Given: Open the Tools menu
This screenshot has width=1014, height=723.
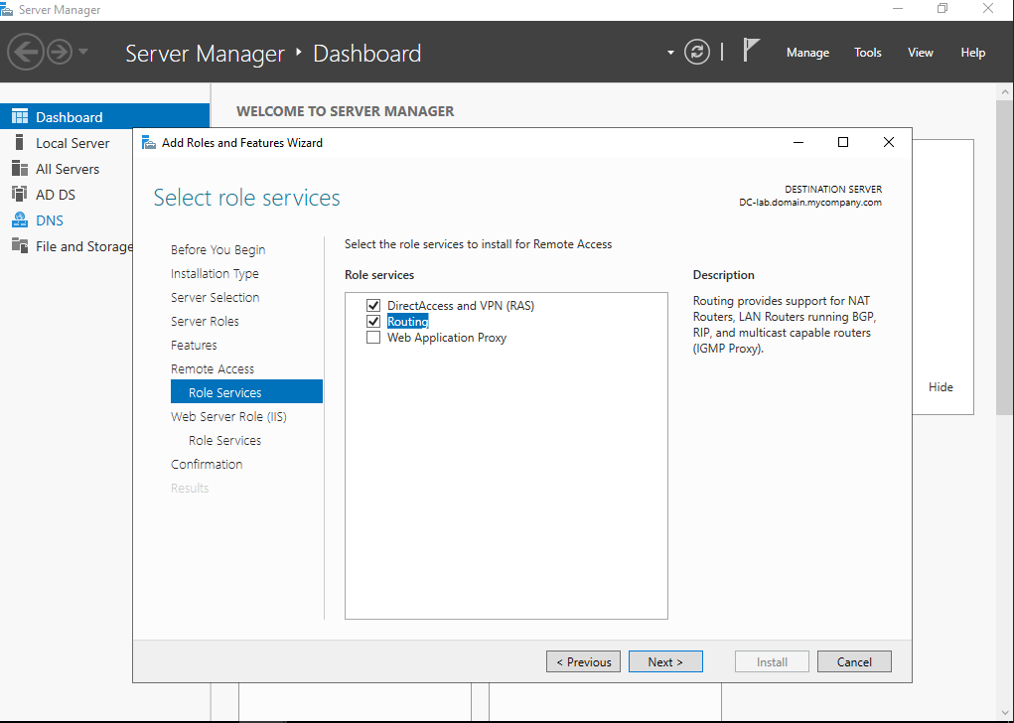Looking at the screenshot, I should [x=867, y=53].
